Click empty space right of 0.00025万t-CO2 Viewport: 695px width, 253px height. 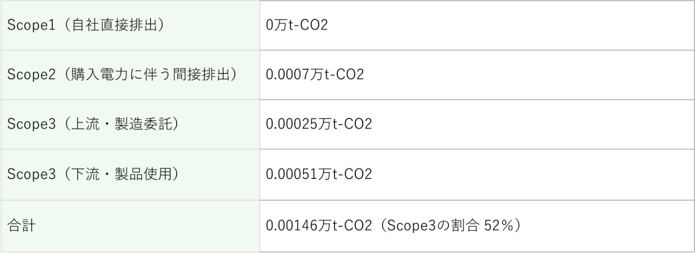(523, 125)
